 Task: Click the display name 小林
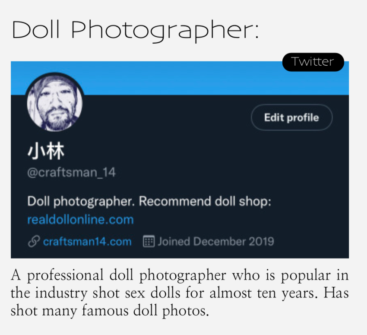click(x=46, y=151)
